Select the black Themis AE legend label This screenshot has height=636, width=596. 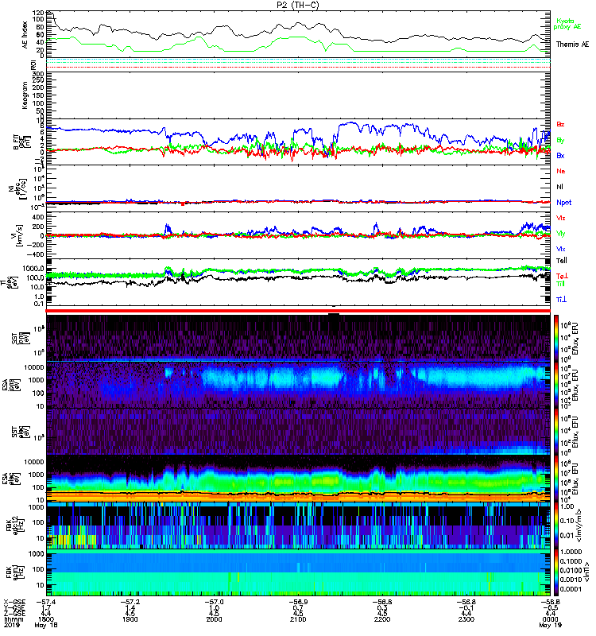coord(572,45)
